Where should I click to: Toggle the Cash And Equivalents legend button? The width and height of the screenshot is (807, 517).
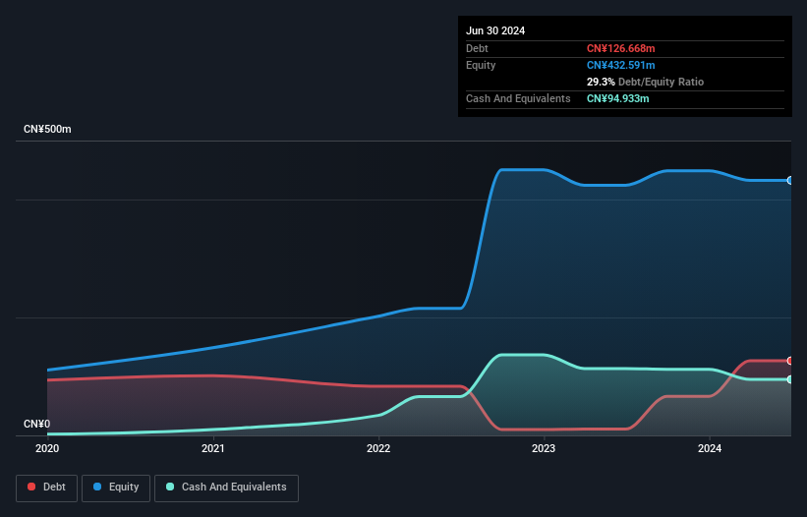coord(226,488)
